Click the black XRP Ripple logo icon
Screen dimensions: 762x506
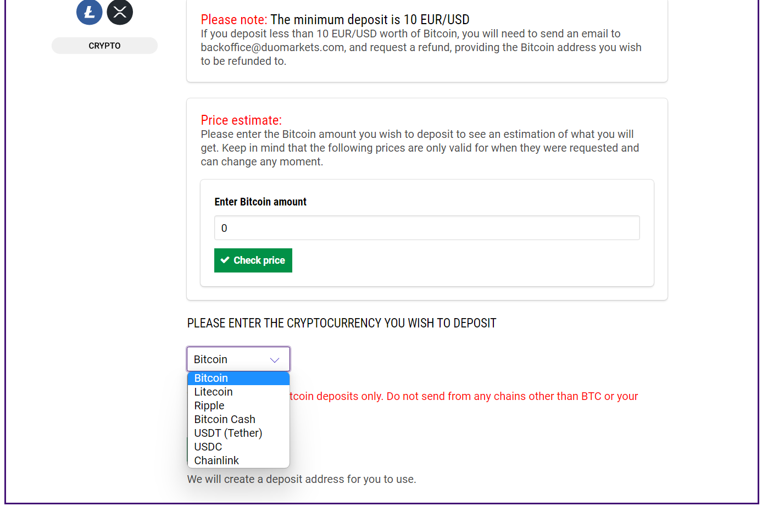point(120,12)
